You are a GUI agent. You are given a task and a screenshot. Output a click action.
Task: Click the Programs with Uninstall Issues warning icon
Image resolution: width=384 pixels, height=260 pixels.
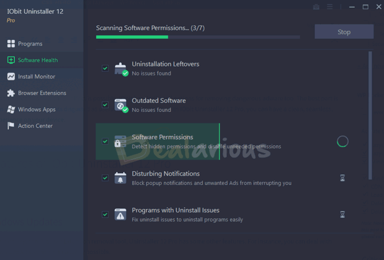(x=121, y=214)
